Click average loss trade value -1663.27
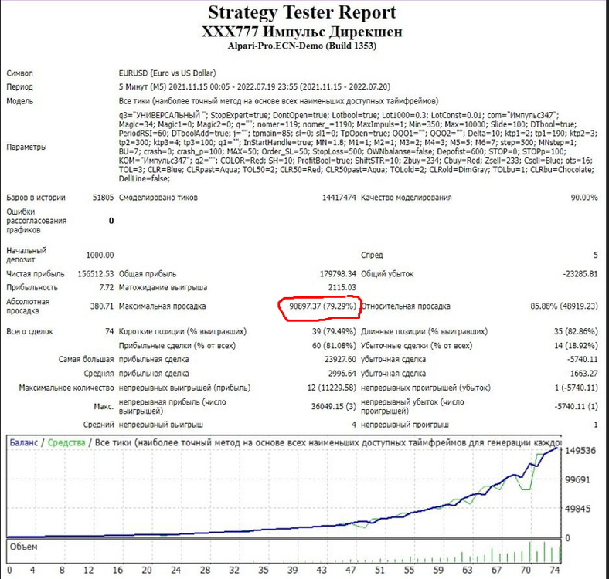Image resolution: width=609 pixels, height=579 pixels. tap(583, 374)
